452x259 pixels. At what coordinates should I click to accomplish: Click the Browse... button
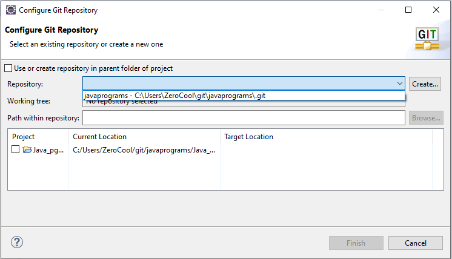(426, 118)
